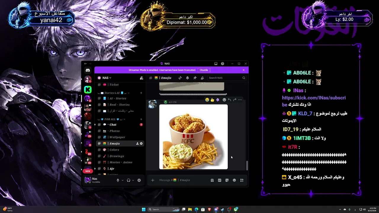Toggle headphones deafen
This screenshot has width=379, height=213.
tap(129, 180)
